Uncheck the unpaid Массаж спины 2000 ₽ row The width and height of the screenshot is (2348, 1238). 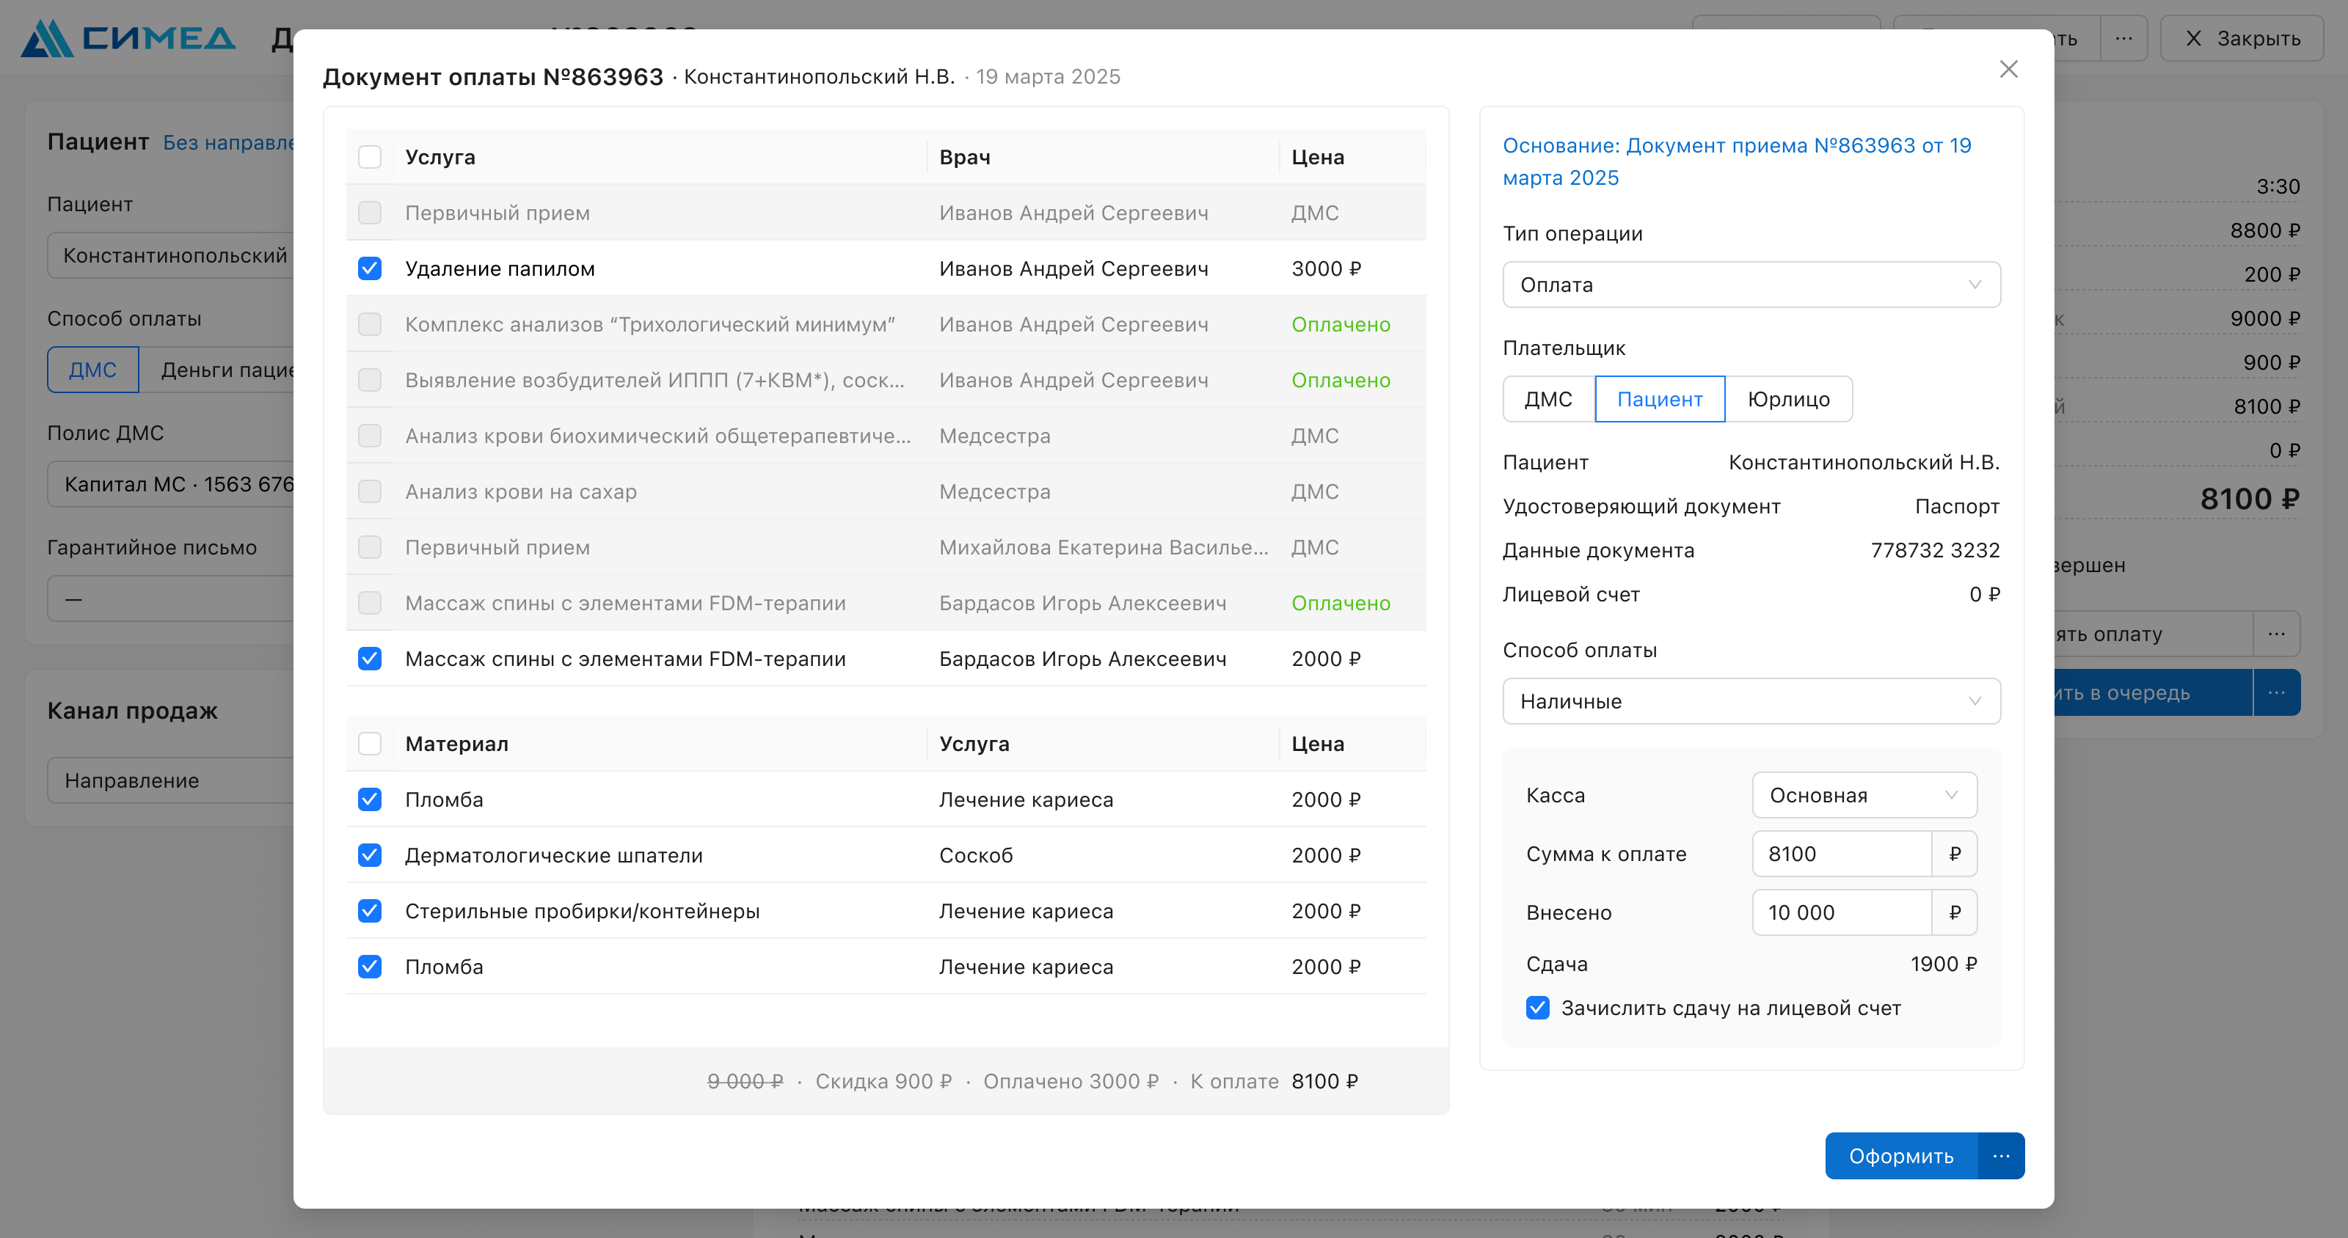(x=369, y=658)
